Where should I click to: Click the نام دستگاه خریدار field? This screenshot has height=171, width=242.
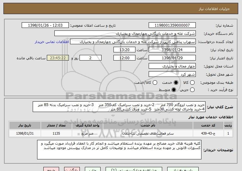(x=125, y=34)
